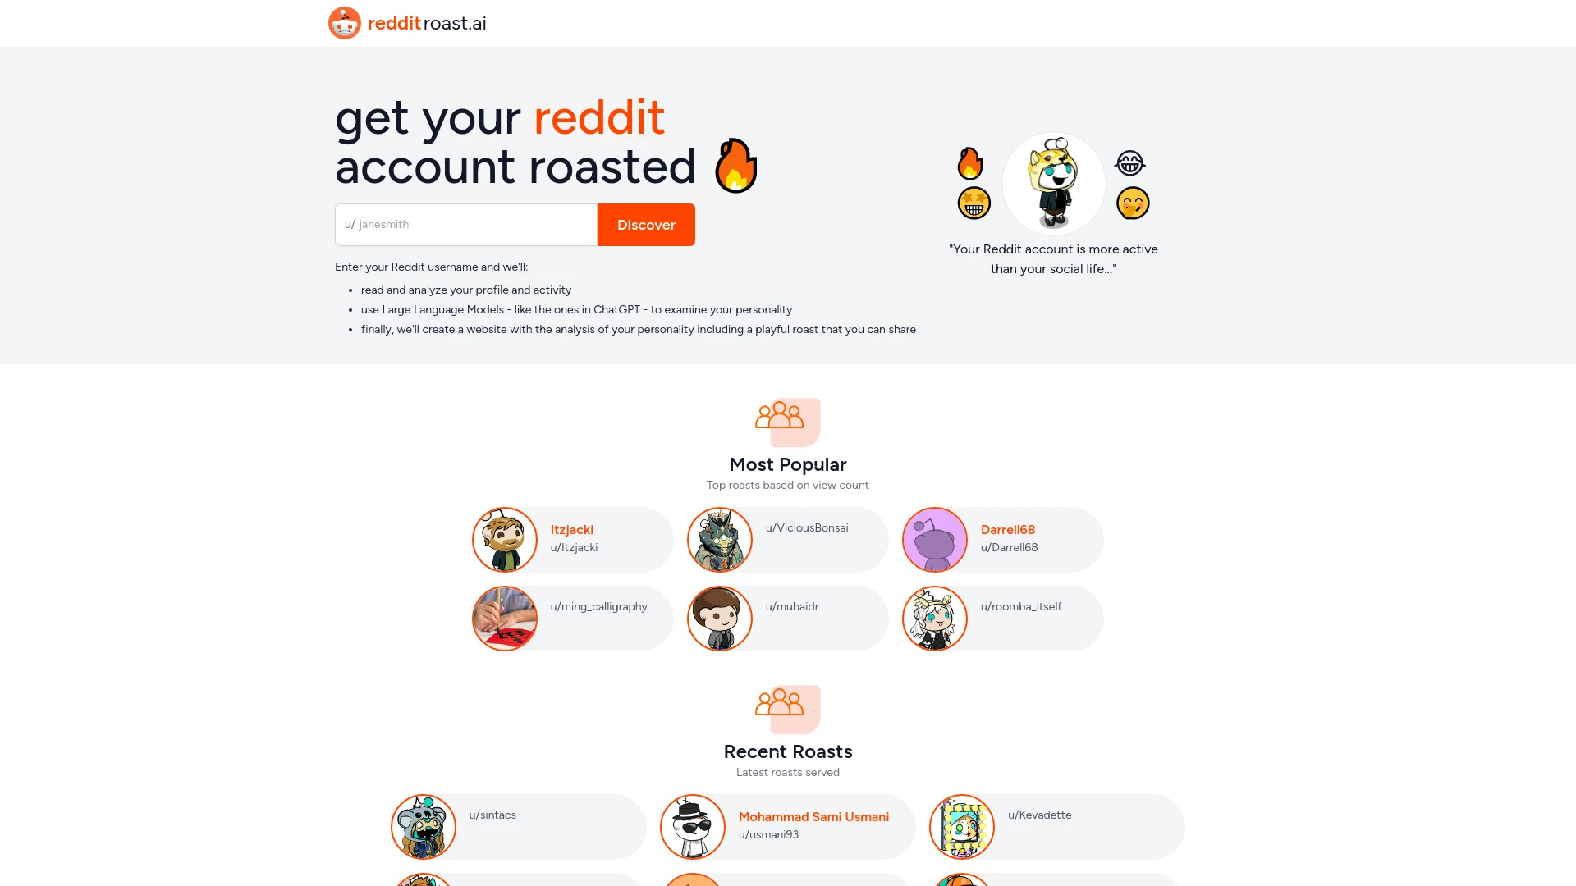Screen dimensions: 1576x886
Task: Click the Itzjacki avatar icon
Action: [x=503, y=539]
